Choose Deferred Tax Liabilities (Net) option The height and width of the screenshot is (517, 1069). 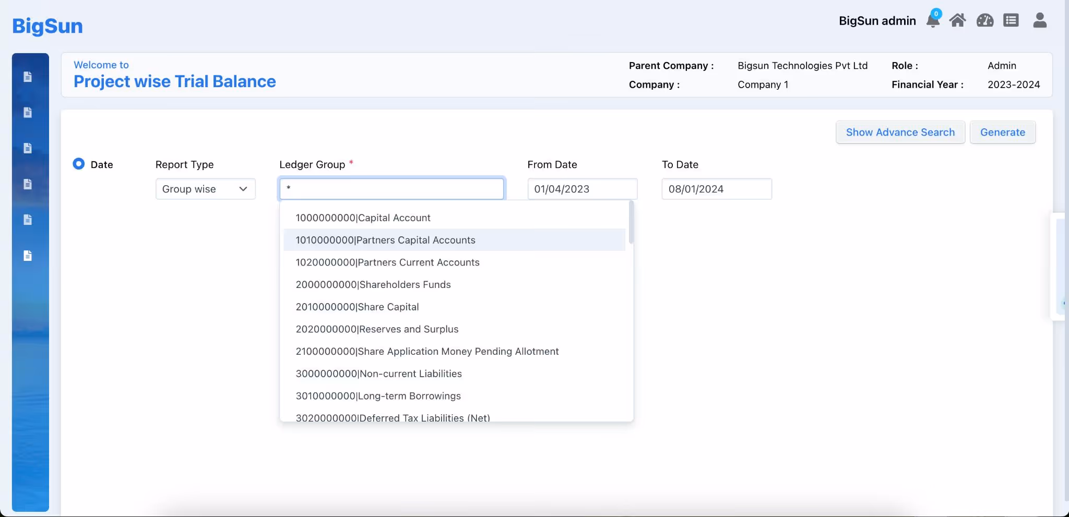454,416
